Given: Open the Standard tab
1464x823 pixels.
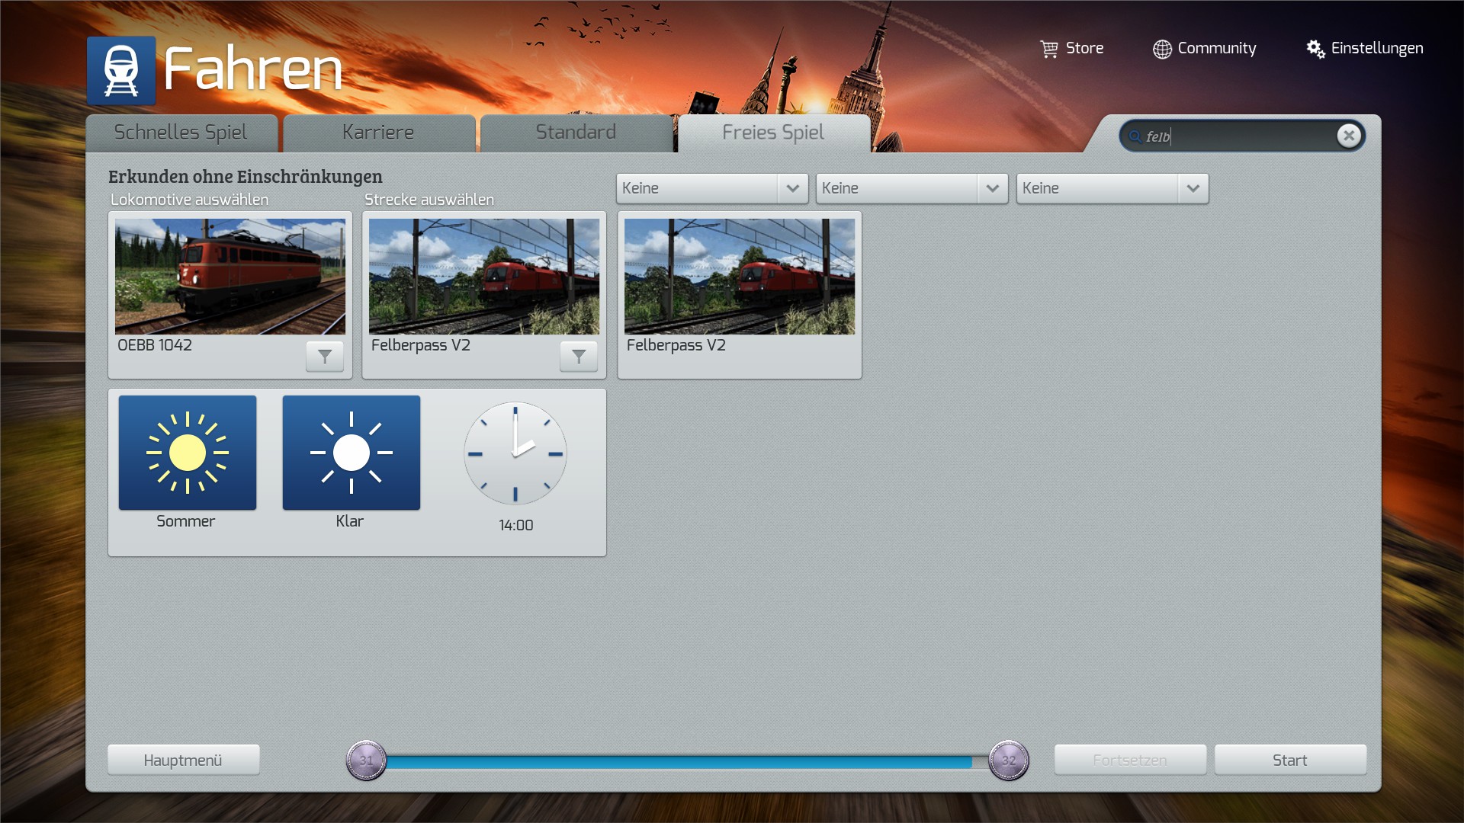Looking at the screenshot, I should click(x=576, y=133).
